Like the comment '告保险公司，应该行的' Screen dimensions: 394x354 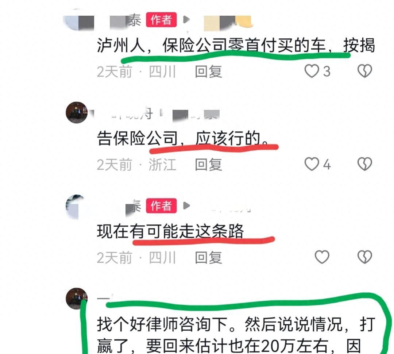pos(312,164)
